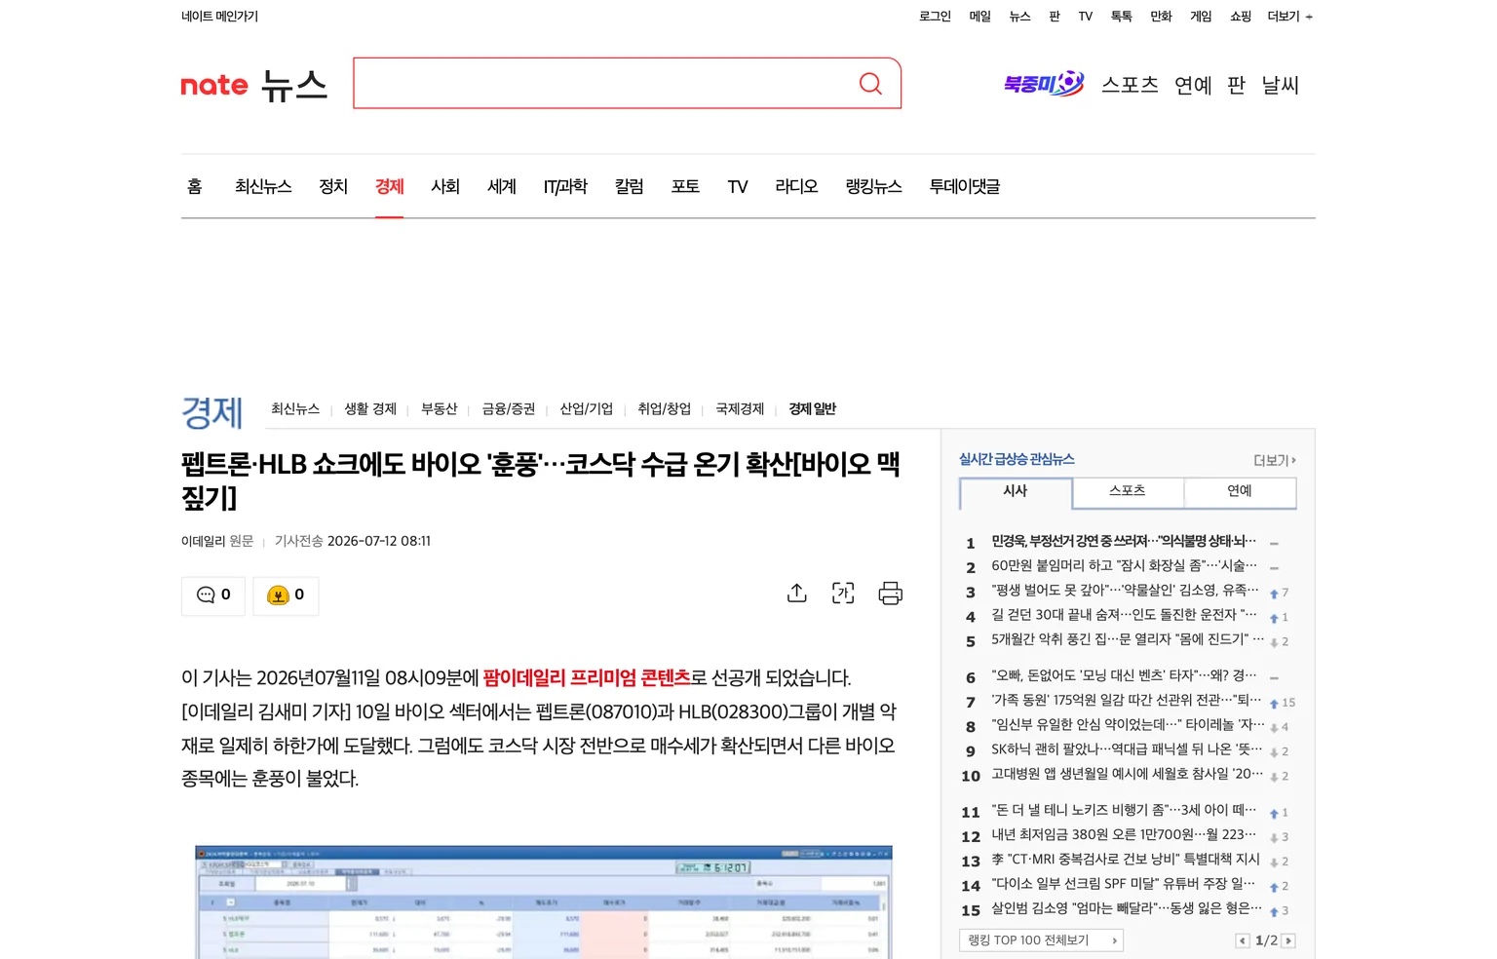Open the 라디오 section
1497x959 pixels.
(796, 186)
